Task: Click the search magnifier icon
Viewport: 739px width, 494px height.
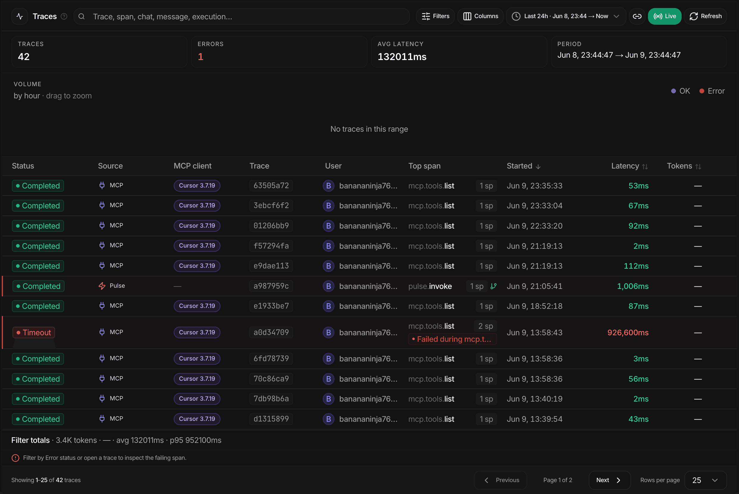Action: click(x=81, y=16)
